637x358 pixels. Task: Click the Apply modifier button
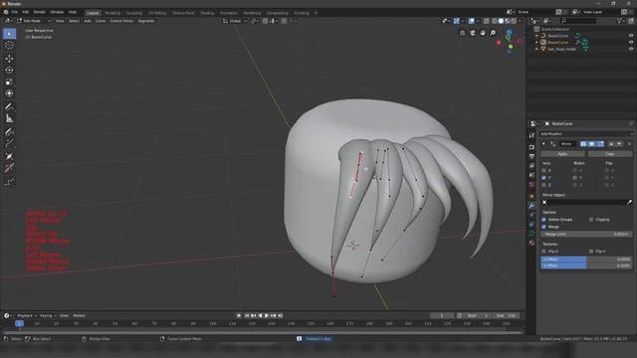pos(562,154)
